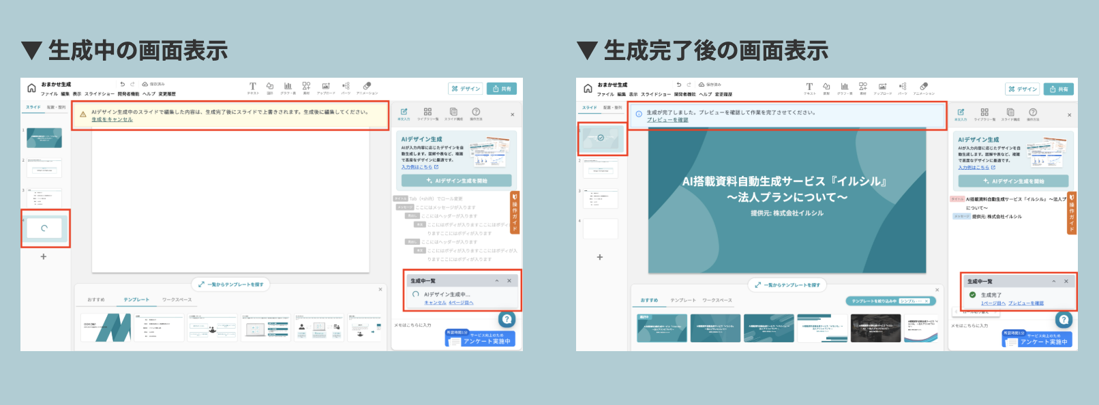Open 操作方法 help in left screen
Image resolution: width=1099 pixels, height=405 pixels.
click(x=476, y=114)
